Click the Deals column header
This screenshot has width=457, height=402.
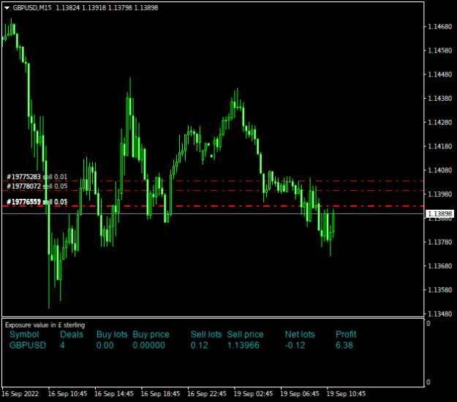pos(72,335)
